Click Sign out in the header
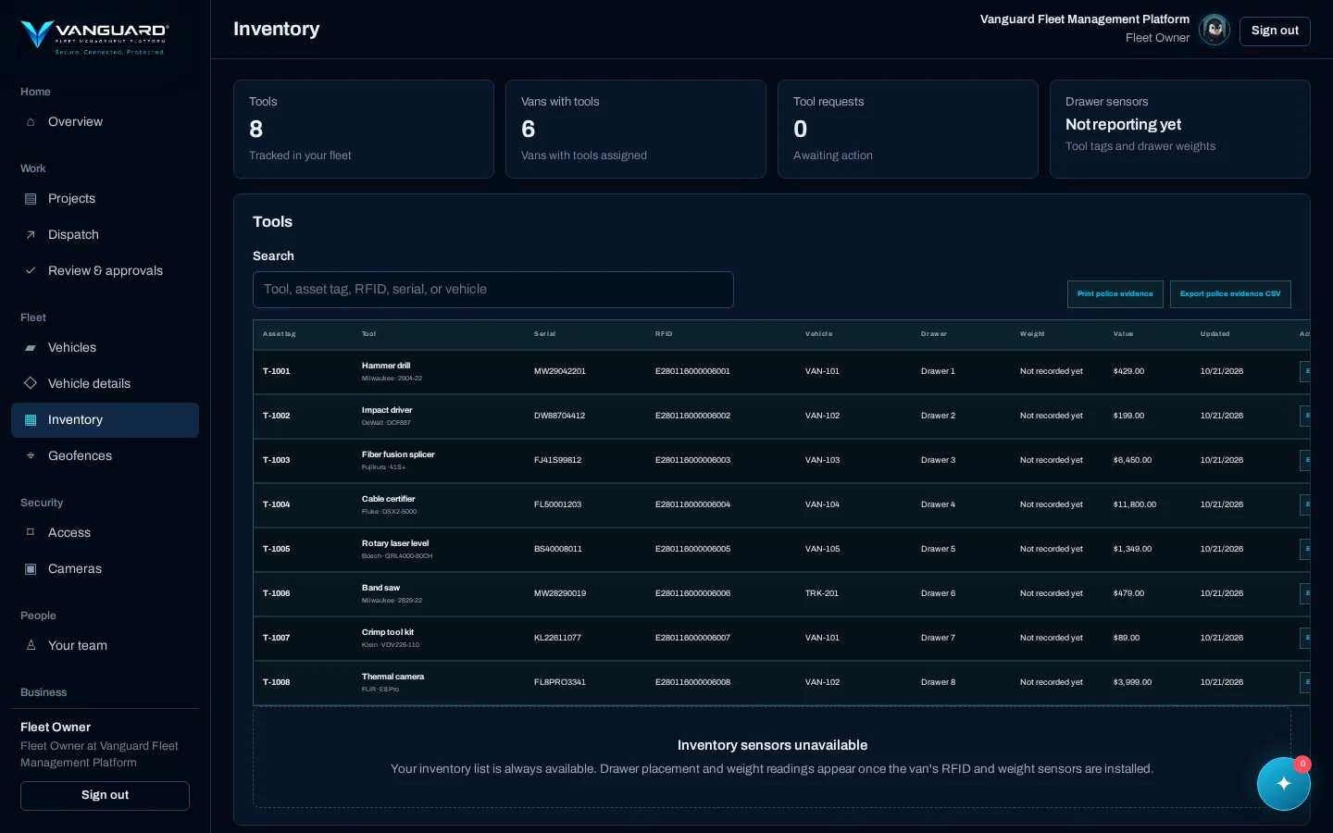The height and width of the screenshot is (833, 1333). (1275, 31)
